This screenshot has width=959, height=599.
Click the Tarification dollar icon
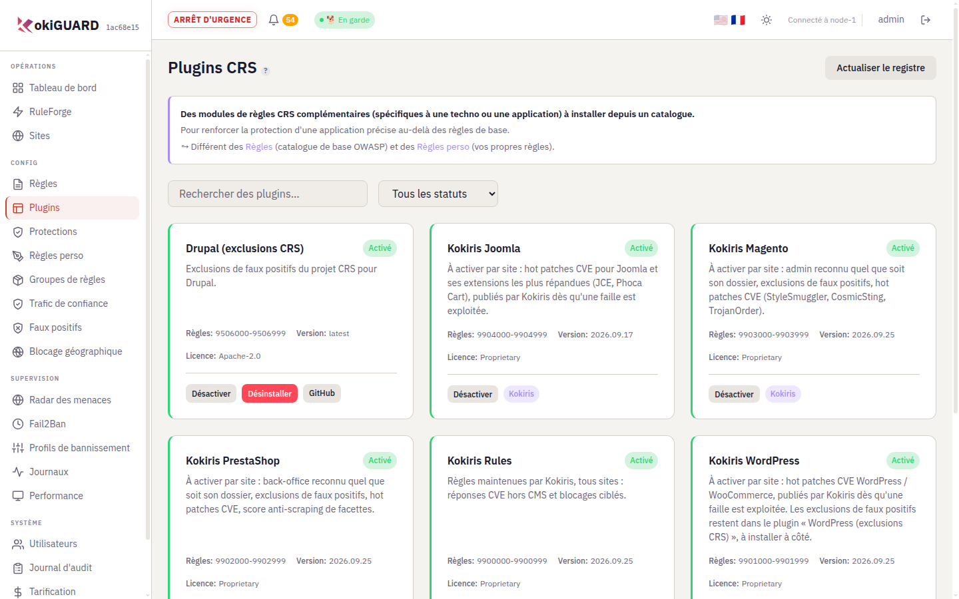point(18,592)
